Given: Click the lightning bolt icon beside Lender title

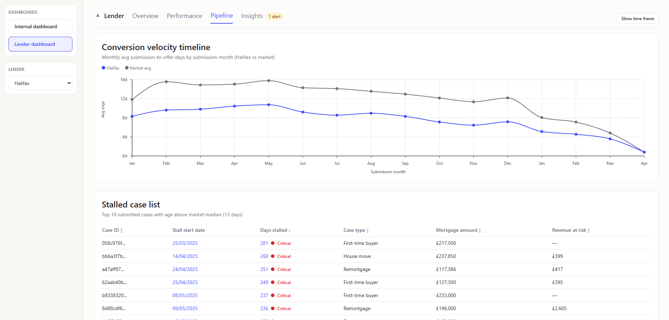Looking at the screenshot, I should [x=98, y=16].
